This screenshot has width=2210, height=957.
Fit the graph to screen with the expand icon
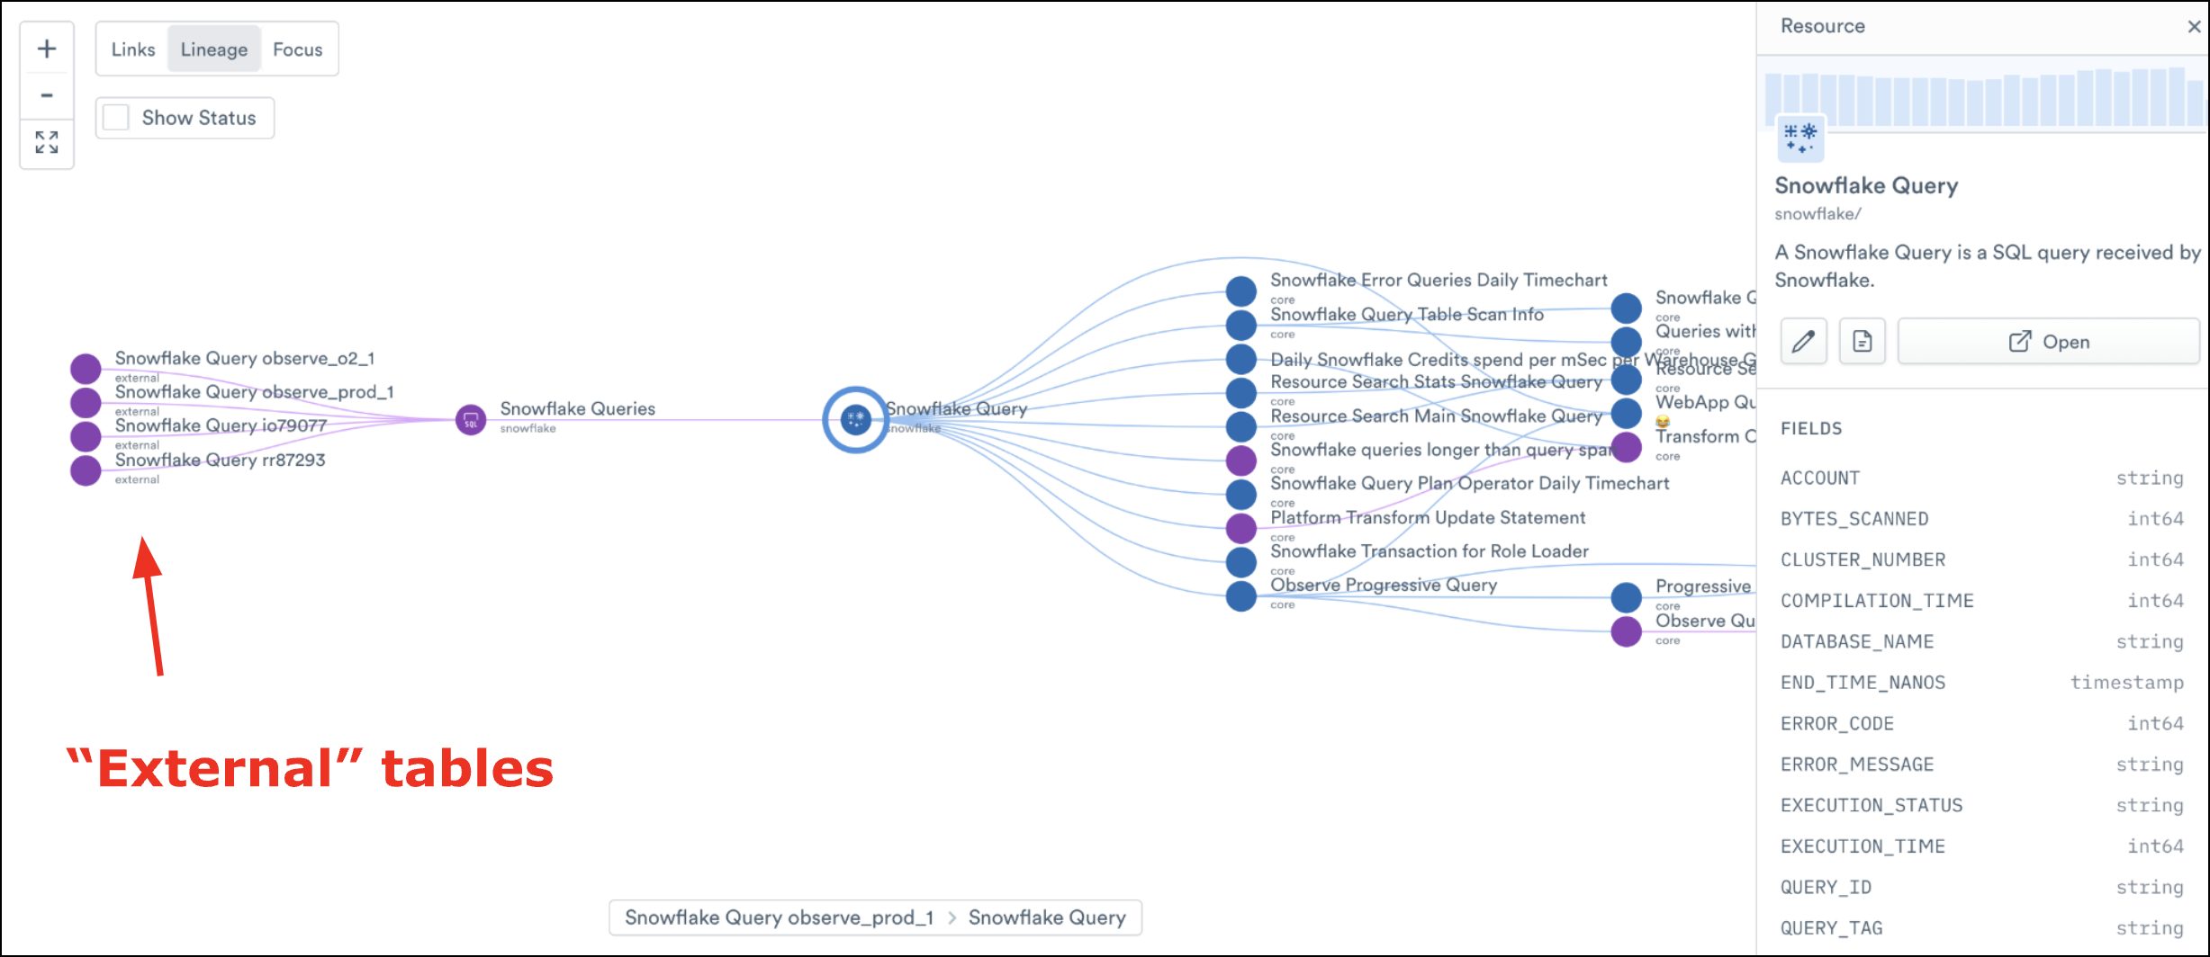pyautogui.click(x=47, y=142)
